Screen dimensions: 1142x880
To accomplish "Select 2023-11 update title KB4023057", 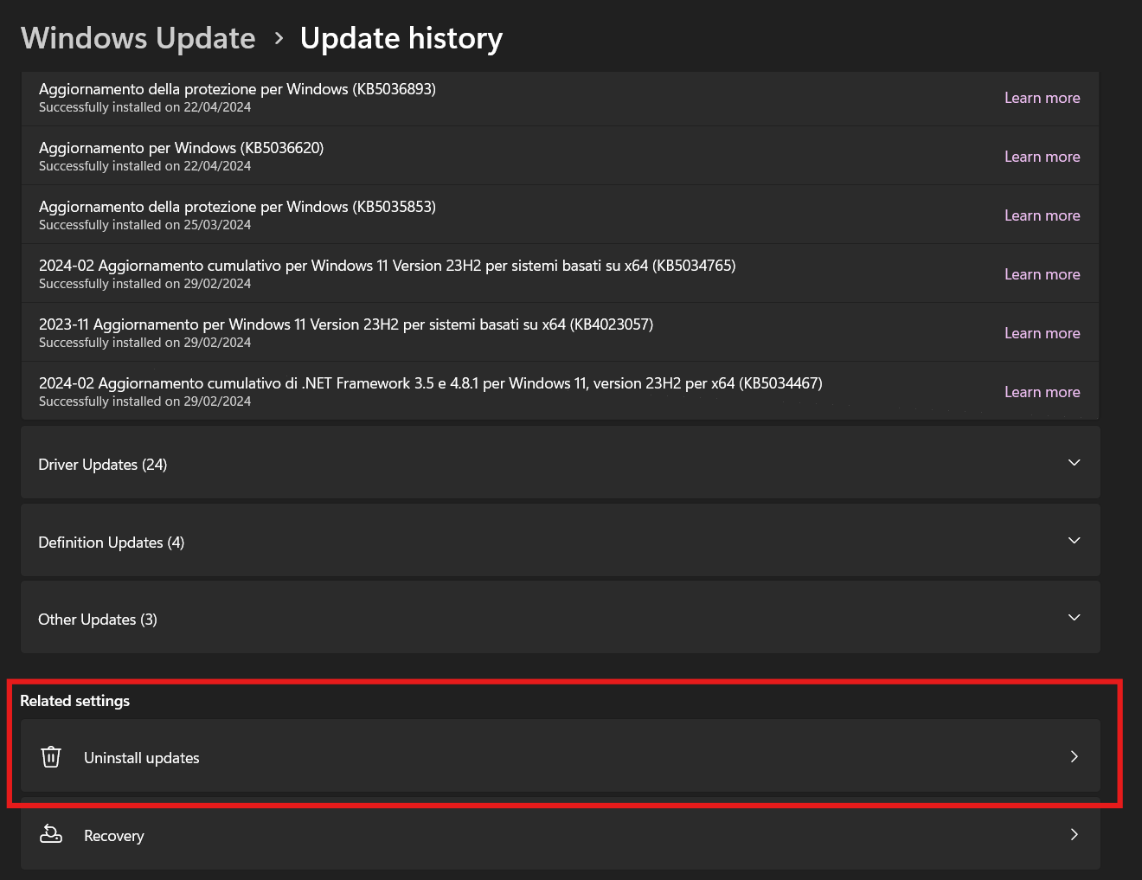I will point(346,324).
